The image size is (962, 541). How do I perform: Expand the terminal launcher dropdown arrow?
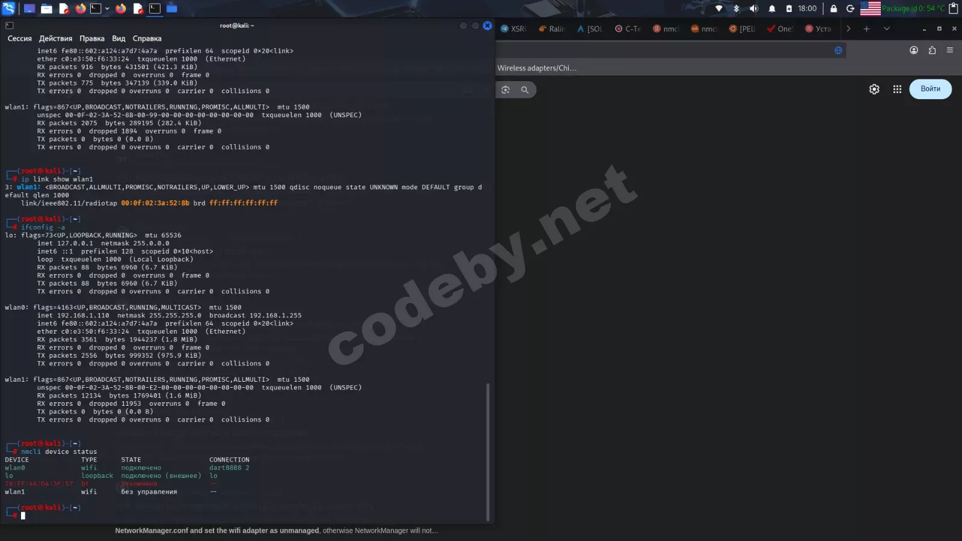(107, 8)
